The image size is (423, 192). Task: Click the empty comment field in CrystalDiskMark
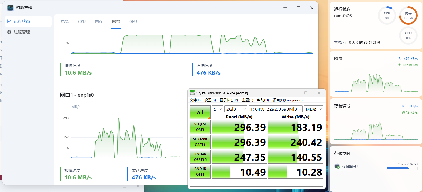click(x=257, y=183)
